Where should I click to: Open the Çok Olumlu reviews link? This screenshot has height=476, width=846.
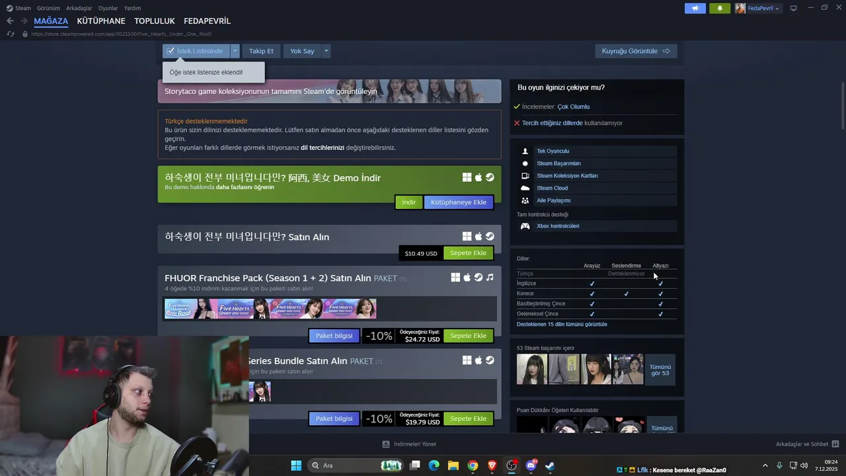tap(573, 106)
